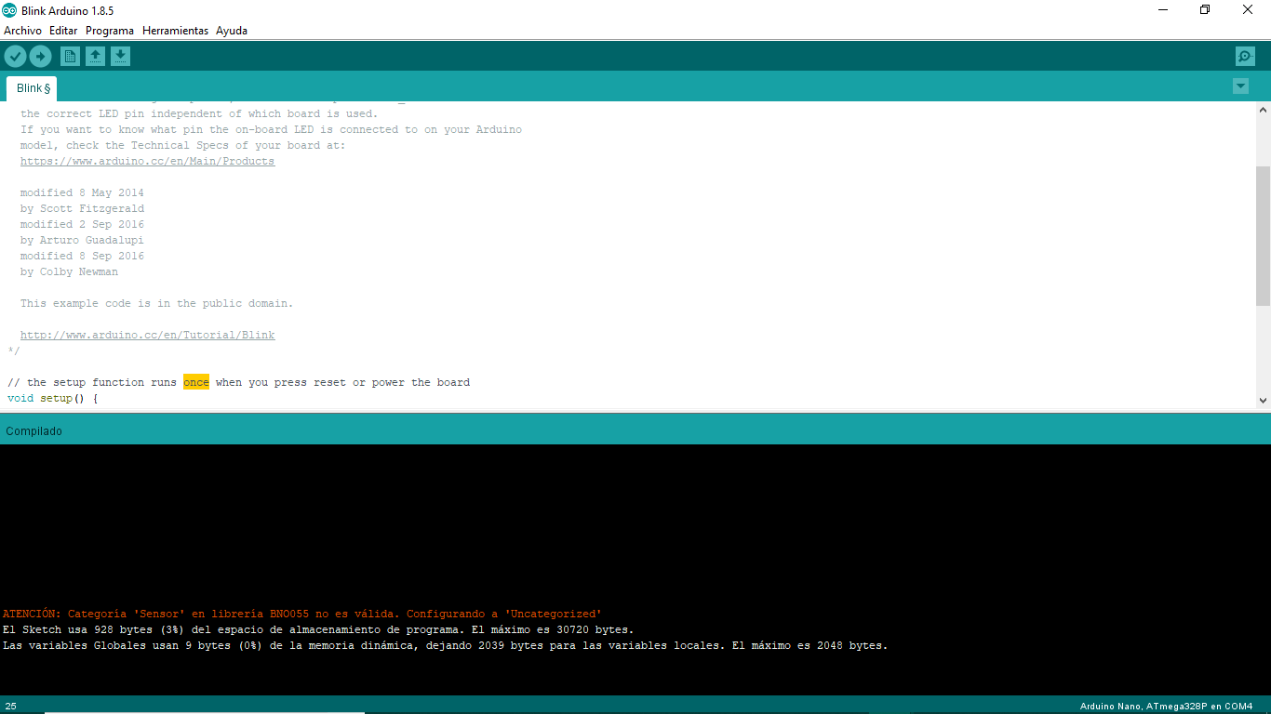This screenshot has height=714, width=1271.
Task: Click 'by Arturo Guadalupi' comment line
Action: coord(82,241)
